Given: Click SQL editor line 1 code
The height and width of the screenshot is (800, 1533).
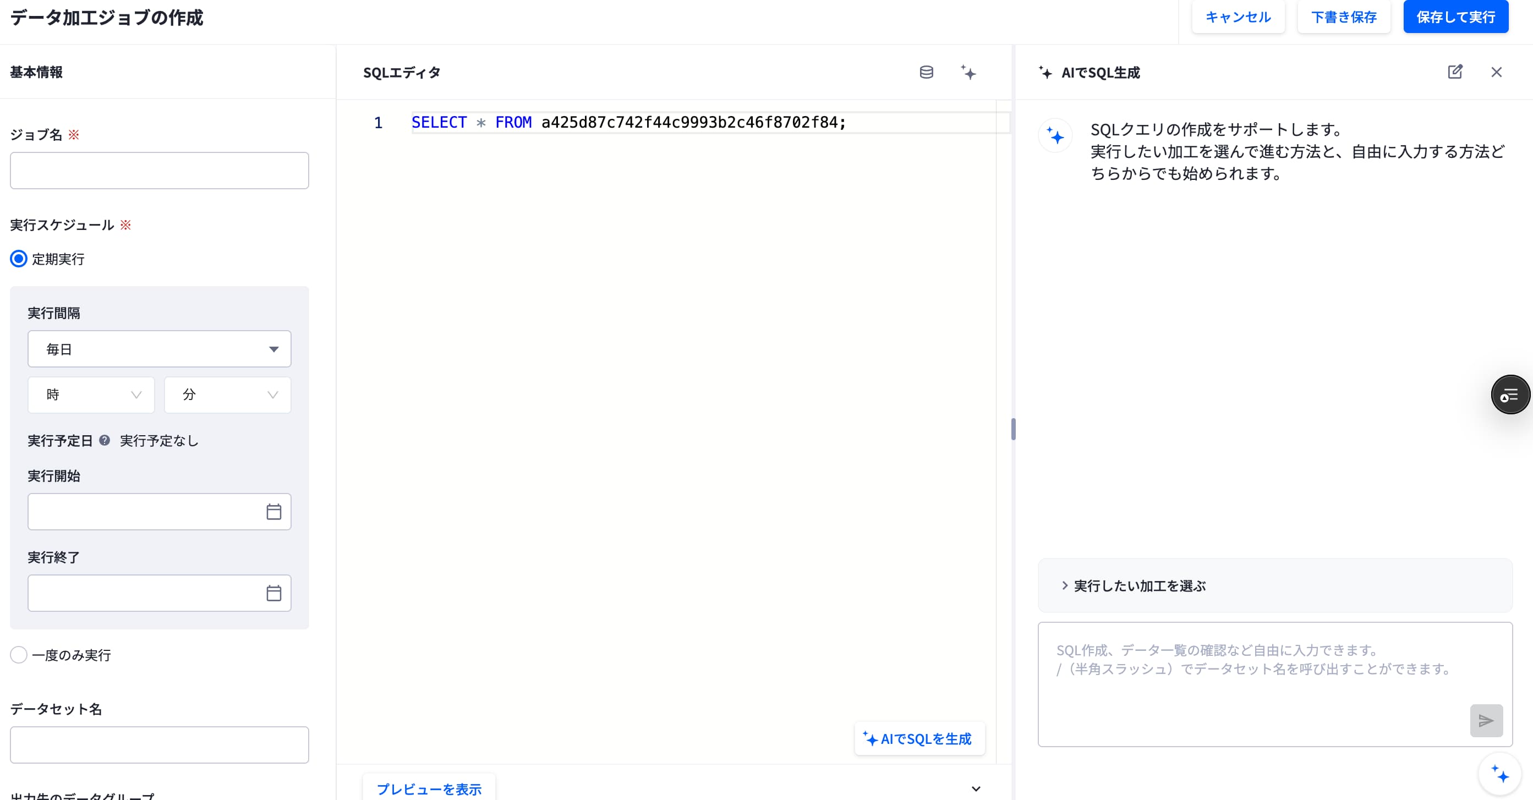Looking at the screenshot, I should 628,123.
